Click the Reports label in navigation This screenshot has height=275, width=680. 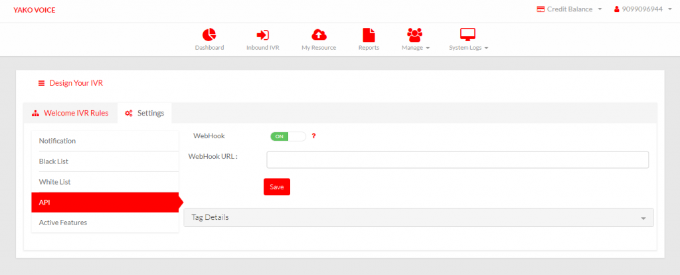369,48
